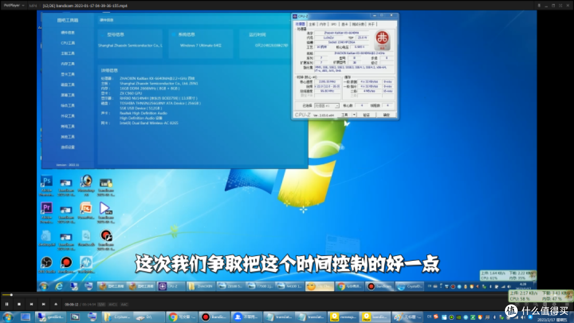Stop playback with the stop button
The image size is (574, 323).
[x=19, y=304]
